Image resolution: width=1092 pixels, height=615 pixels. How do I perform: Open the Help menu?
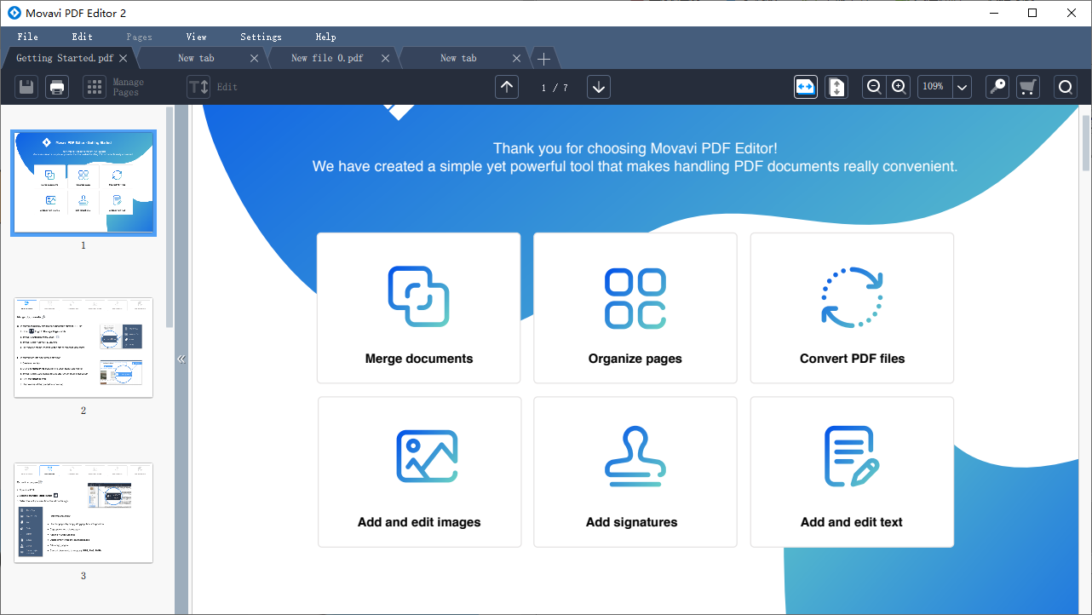point(325,37)
